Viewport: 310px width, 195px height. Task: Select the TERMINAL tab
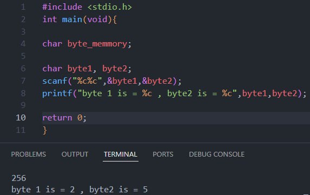[121, 154]
